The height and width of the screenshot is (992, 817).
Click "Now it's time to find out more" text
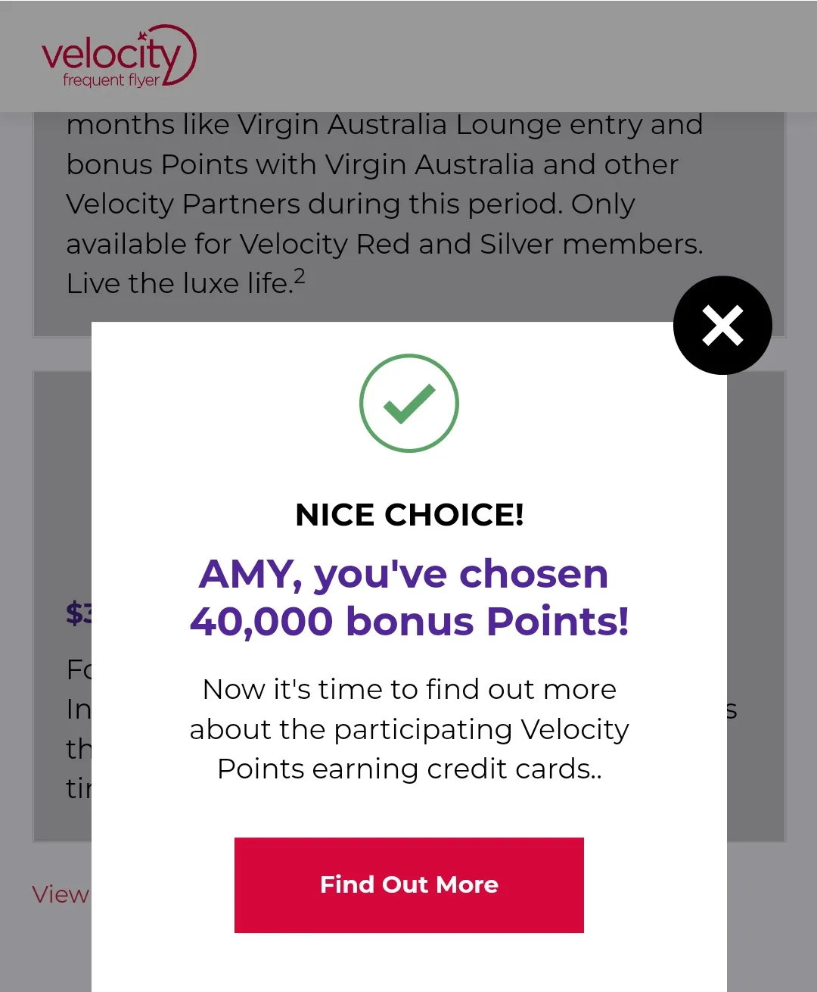click(x=409, y=689)
